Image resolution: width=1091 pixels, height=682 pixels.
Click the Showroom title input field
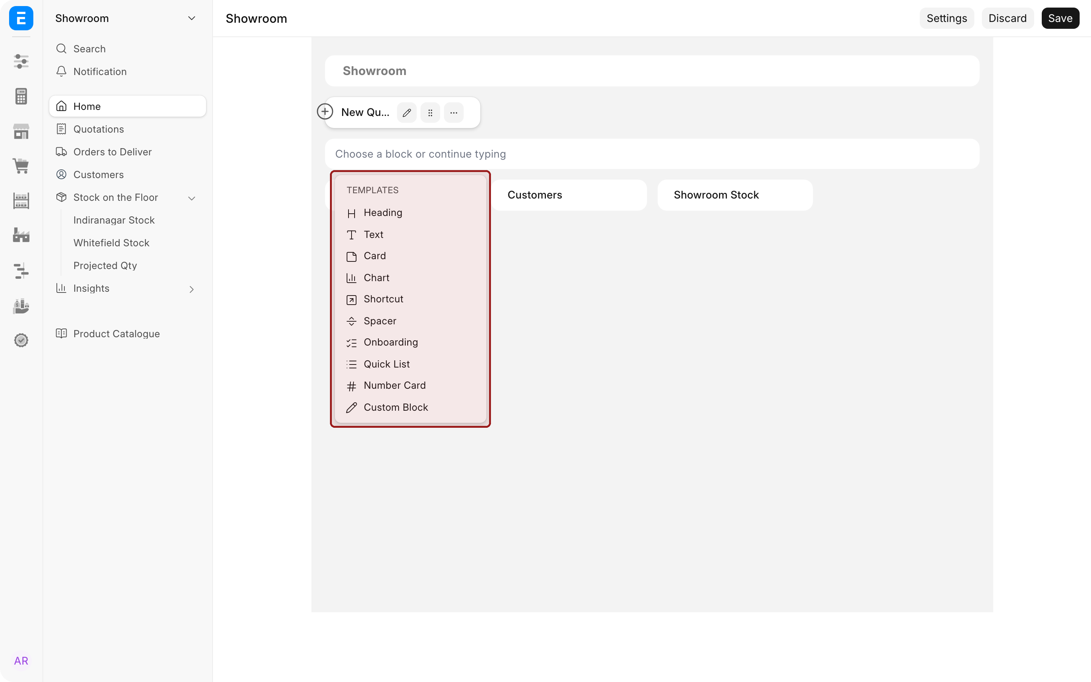click(652, 71)
